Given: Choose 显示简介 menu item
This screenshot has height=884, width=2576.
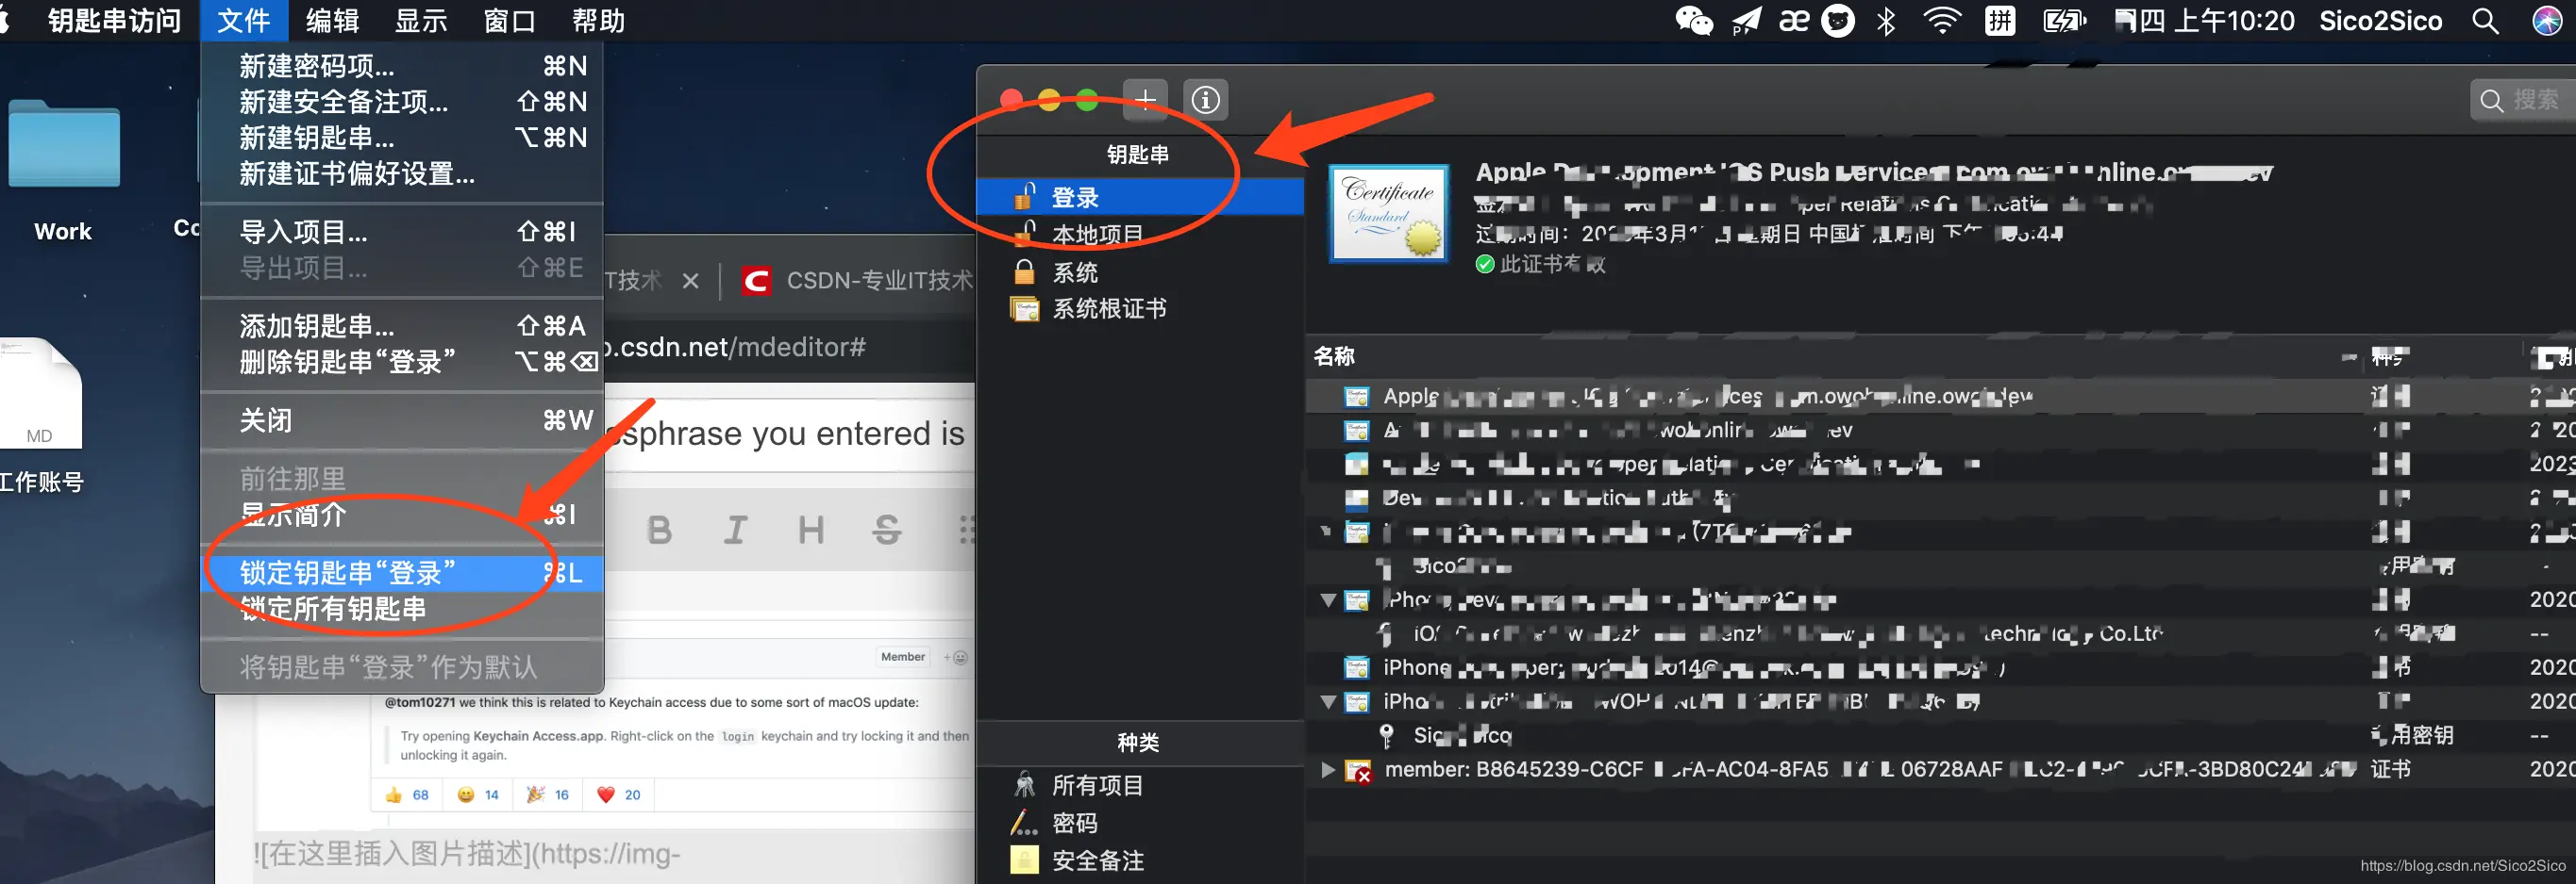Looking at the screenshot, I should (402, 515).
